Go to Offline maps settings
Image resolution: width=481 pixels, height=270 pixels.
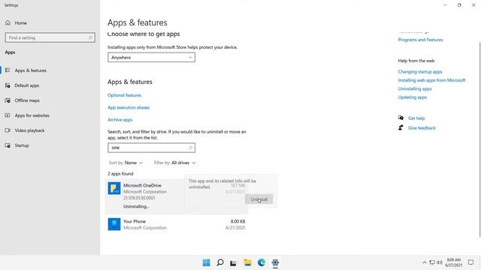point(26,100)
